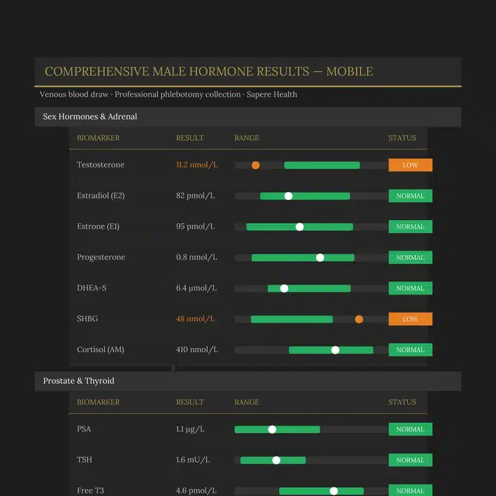Screen dimensions: 496x496
Task: Open the Sex Hormones & Adrenal section header
Action: coord(247,117)
